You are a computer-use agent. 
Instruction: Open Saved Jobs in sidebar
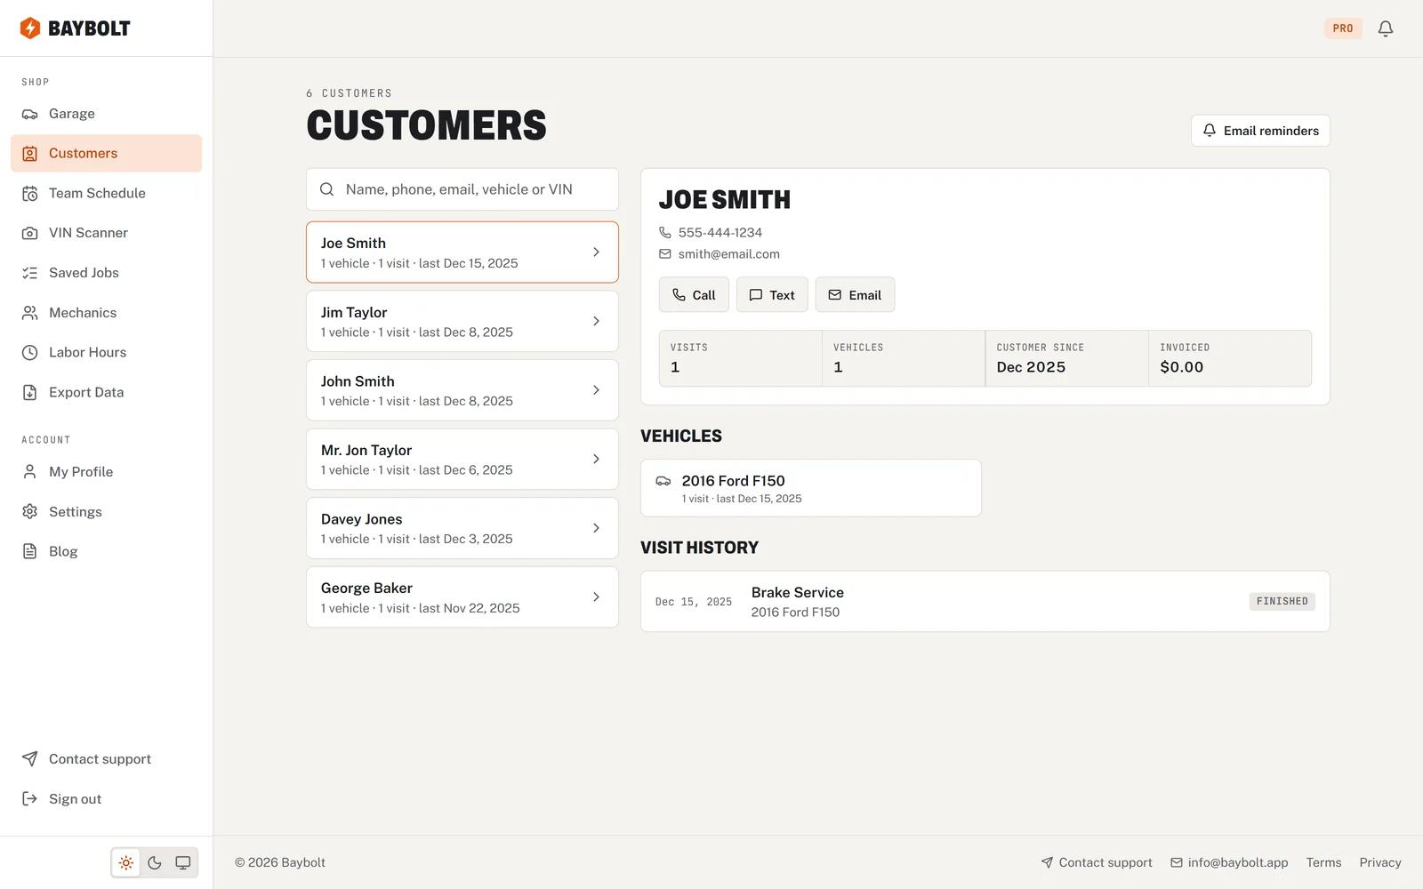pos(107,273)
